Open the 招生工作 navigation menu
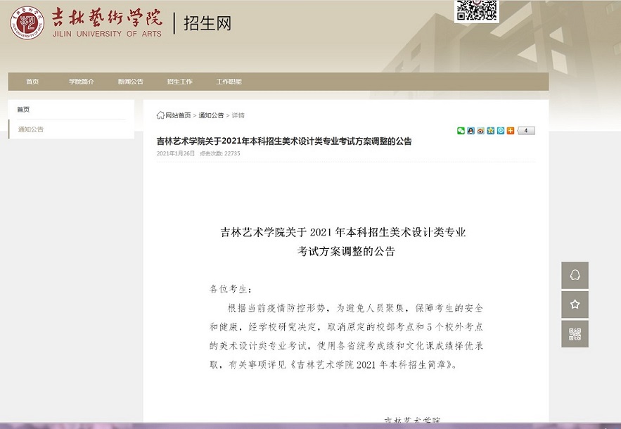The width and height of the screenshot is (621, 429). tap(179, 82)
